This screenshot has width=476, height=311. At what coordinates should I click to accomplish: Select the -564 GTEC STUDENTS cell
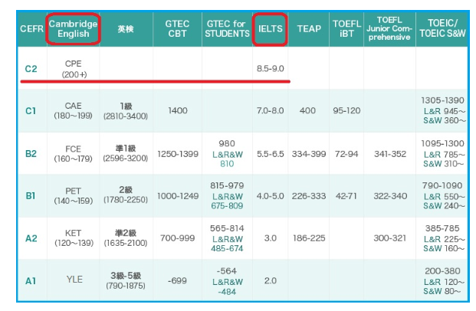(x=227, y=281)
